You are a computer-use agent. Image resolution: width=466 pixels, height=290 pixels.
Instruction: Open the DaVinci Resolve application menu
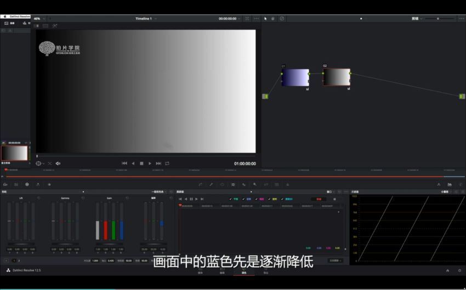pos(20,16)
